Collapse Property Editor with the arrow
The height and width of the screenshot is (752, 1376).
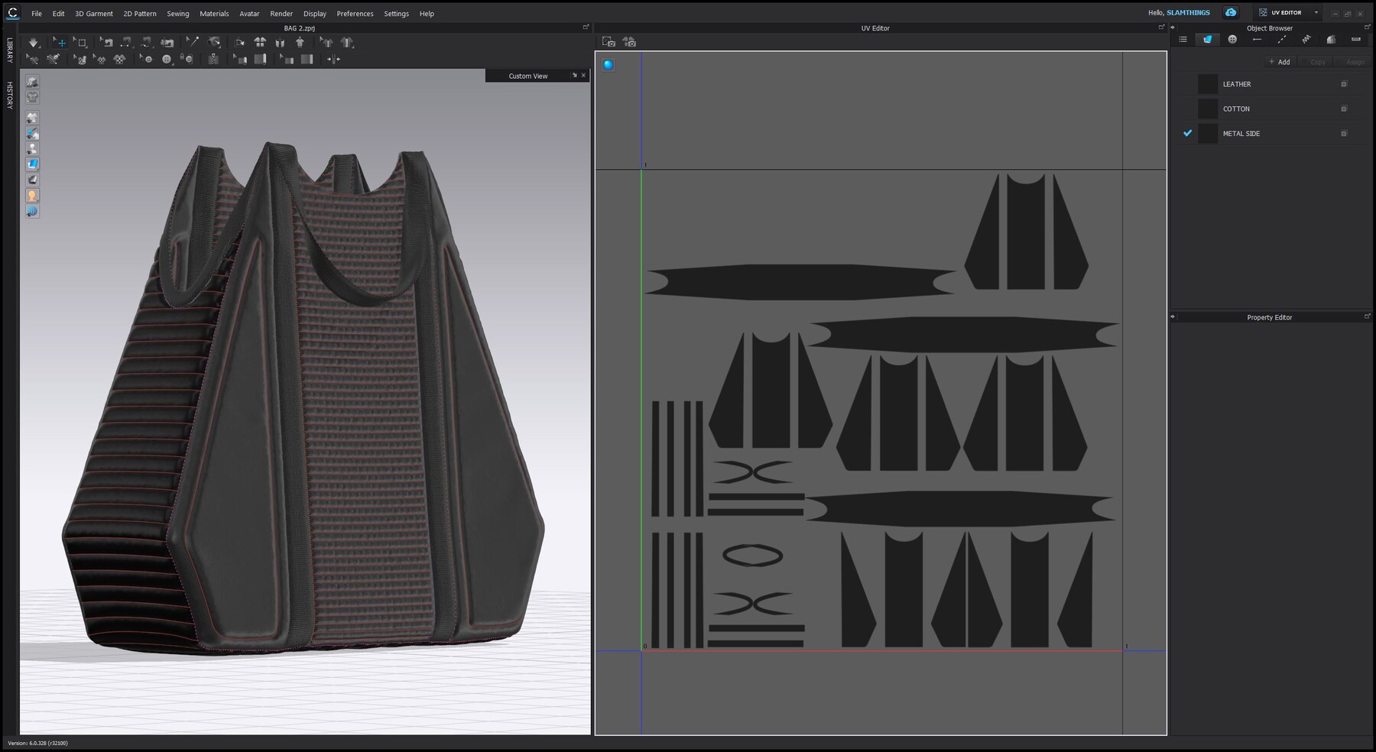coord(1173,316)
